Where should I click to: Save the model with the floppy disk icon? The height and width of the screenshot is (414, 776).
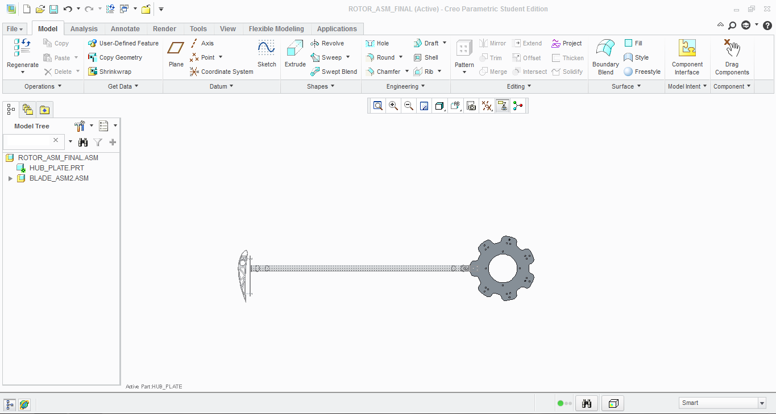click(53, 9)
